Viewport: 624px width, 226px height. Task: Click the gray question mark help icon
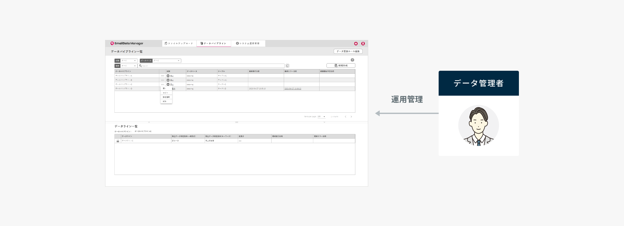(x=352, y=60)
